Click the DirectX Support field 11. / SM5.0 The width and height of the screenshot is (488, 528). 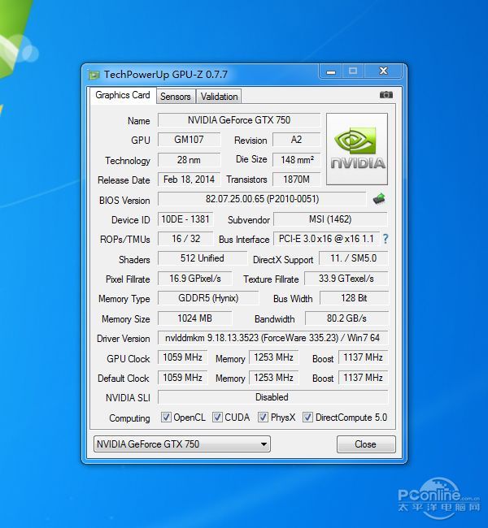click(354, 258)
